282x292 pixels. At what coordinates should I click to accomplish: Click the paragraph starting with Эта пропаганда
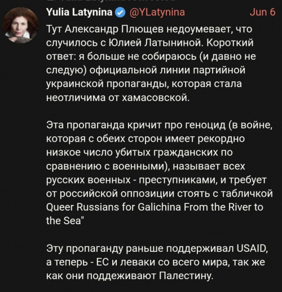[x=160, y=172]
